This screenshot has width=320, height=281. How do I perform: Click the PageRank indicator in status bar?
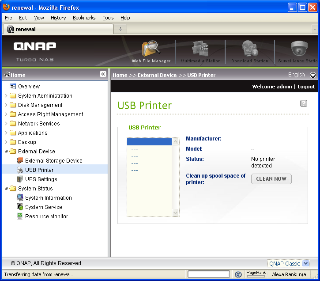coord(256,274)
